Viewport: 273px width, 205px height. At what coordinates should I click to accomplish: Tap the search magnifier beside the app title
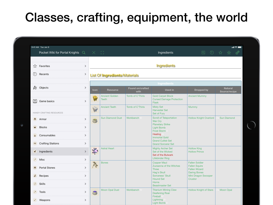coord(84,53)
